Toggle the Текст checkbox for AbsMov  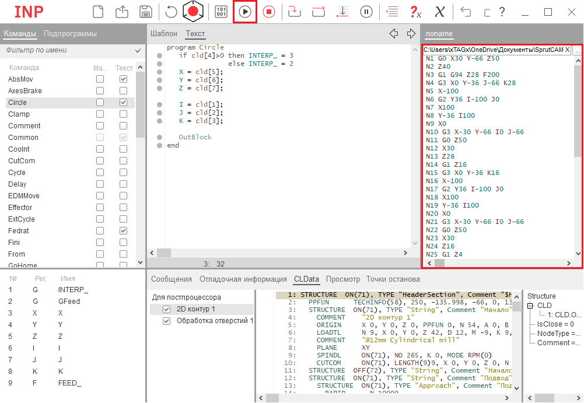[123, 79]
